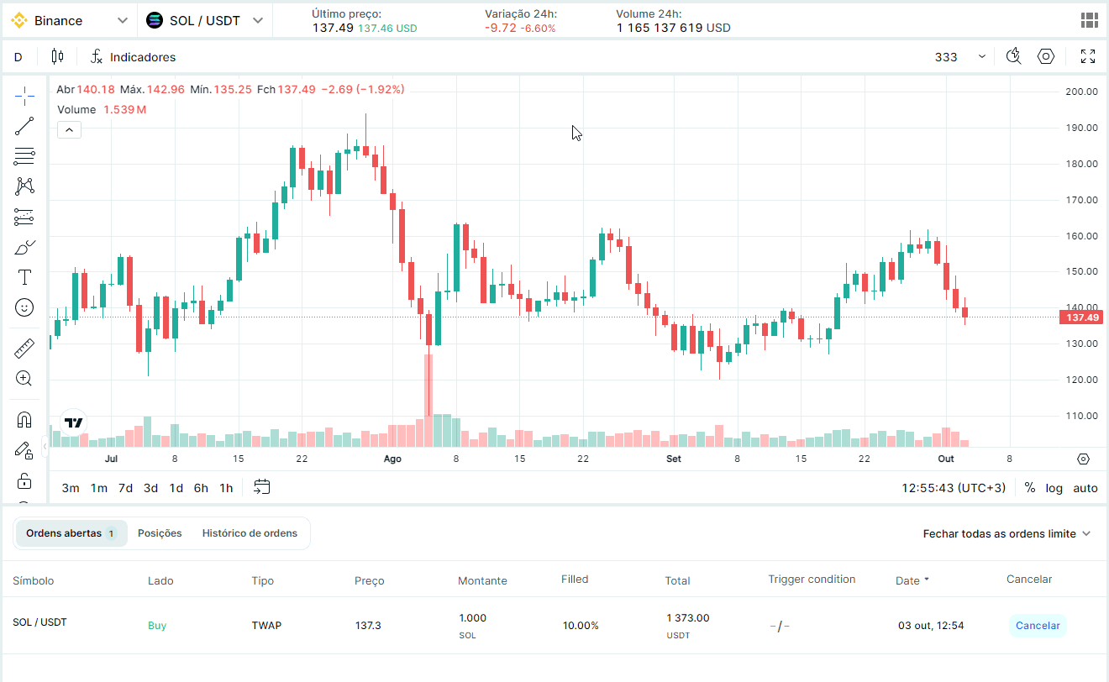Cancel the SOL / USDT TWAP order

(1038, 626)
